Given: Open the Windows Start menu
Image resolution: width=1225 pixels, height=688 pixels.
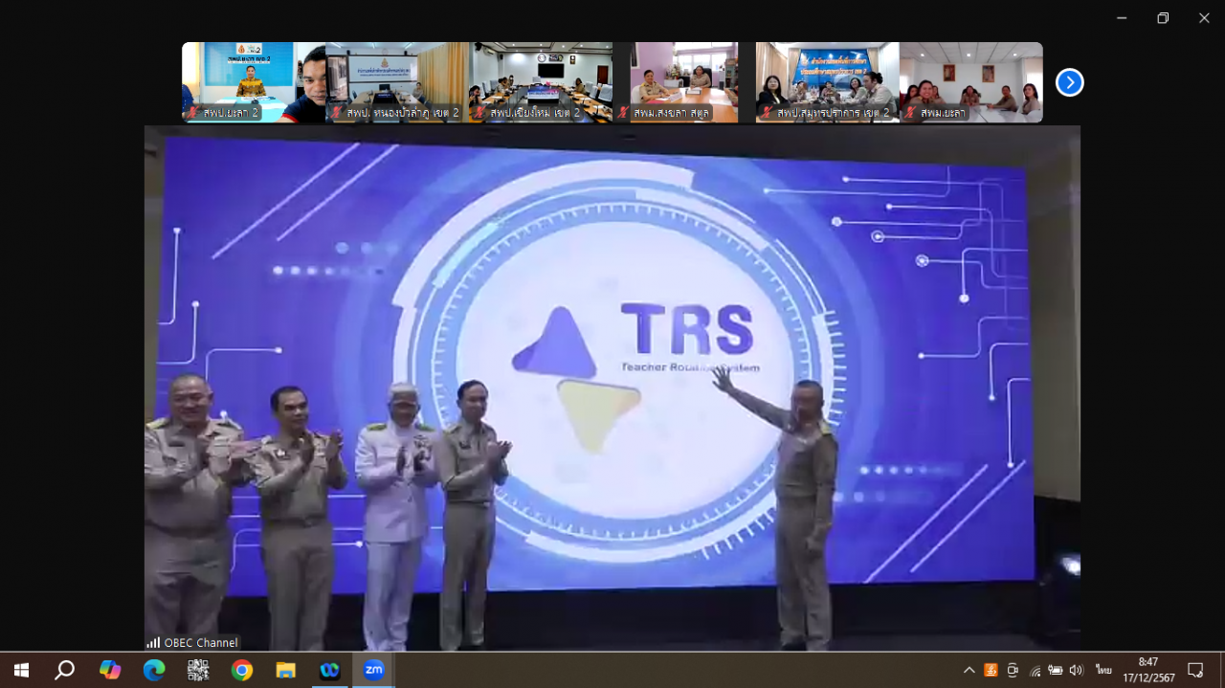Looking at the screenshot, I should coord(21,670).
